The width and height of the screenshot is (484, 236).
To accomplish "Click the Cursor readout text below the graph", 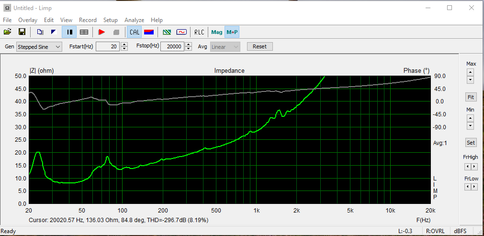I will coord(119,220).
